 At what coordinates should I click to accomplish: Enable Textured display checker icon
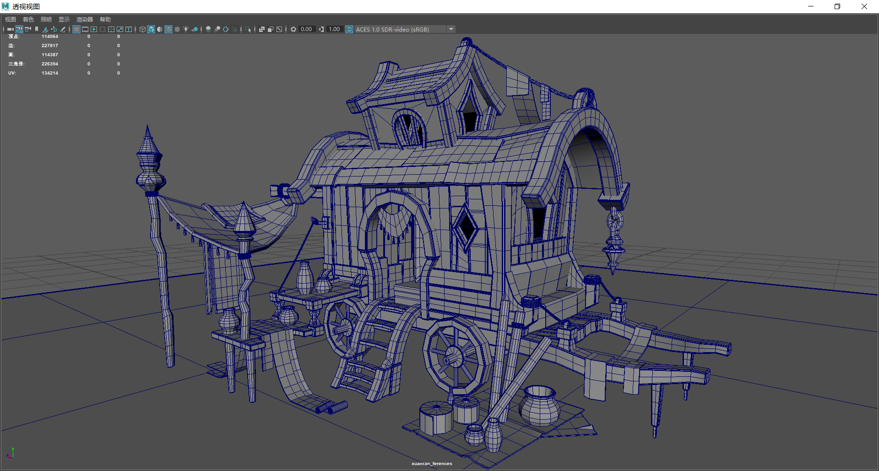[177, 29]
